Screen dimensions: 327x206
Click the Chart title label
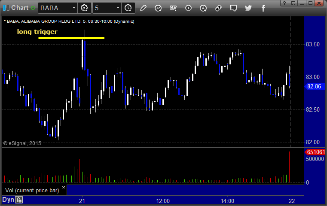point(20,8)
